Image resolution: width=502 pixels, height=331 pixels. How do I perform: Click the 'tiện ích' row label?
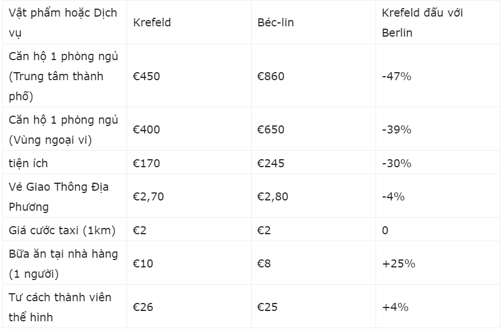click(x=28, y=163)
